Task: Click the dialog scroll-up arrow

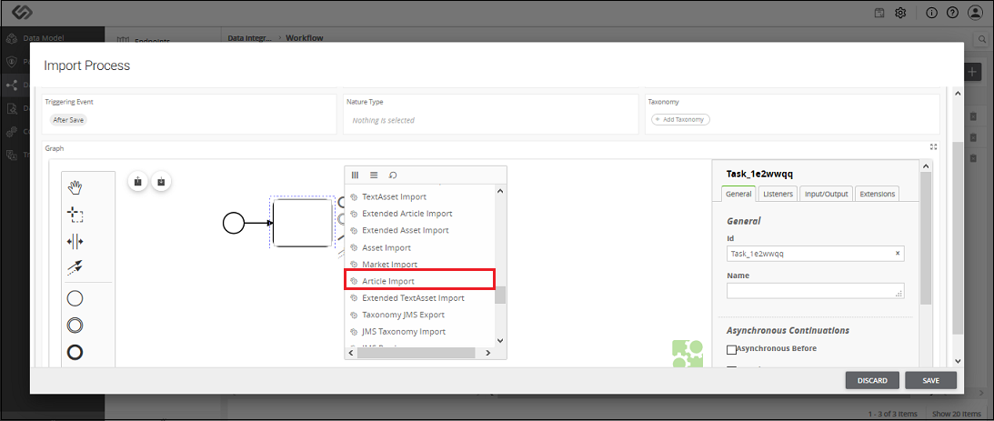Action: [x=958, y=94]
